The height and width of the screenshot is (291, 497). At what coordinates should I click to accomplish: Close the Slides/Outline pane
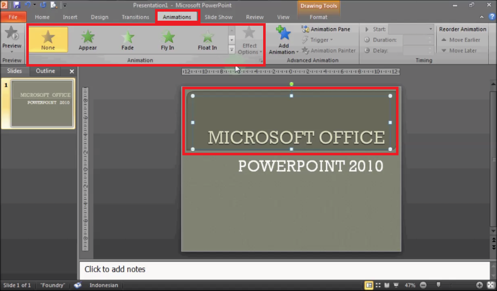pyautogui.click(x=72, y=72)
